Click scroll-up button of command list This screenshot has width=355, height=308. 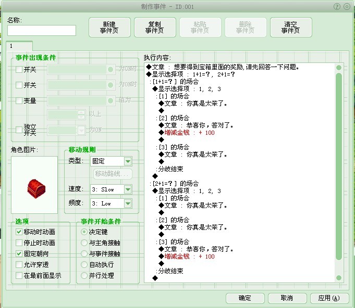[339, 68]
